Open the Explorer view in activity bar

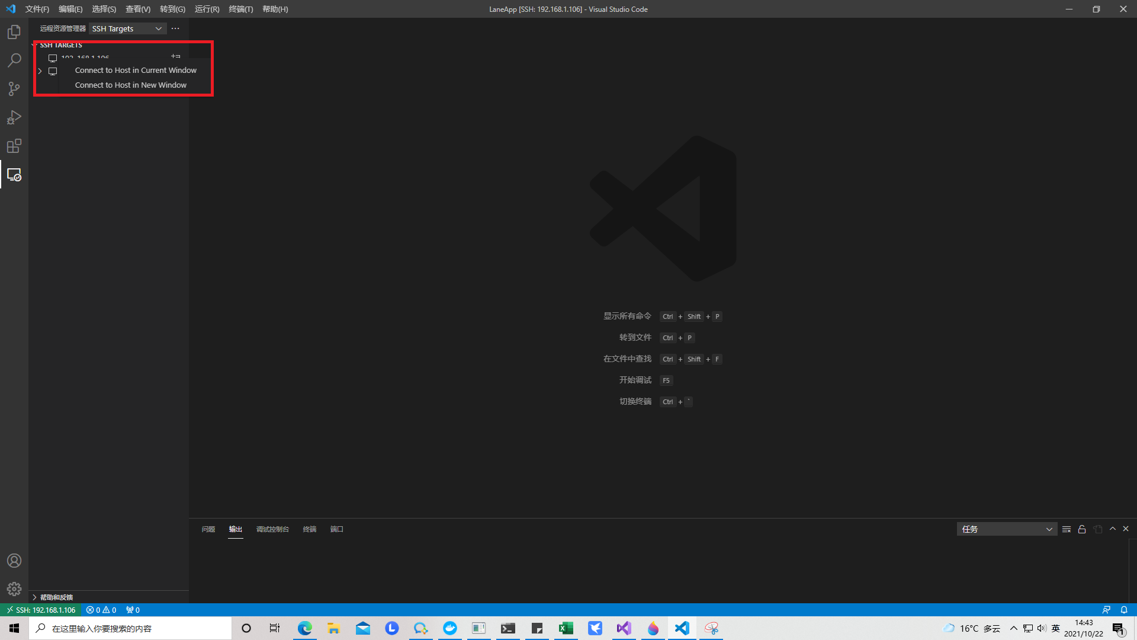pos(14,32)
